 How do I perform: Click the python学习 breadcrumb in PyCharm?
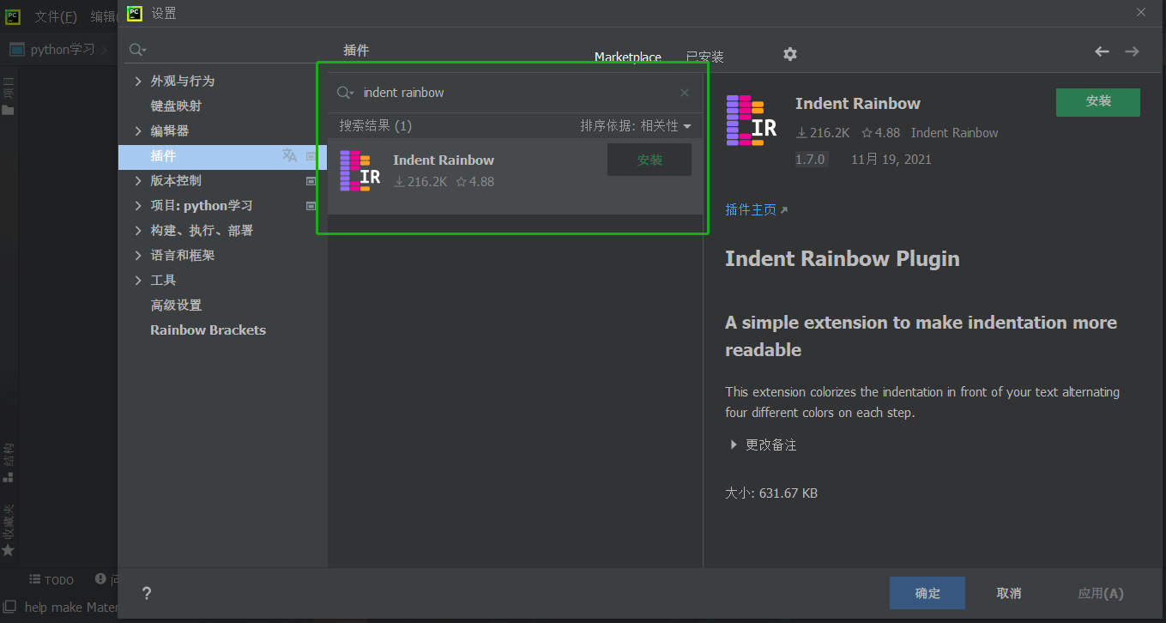(63, 49)
